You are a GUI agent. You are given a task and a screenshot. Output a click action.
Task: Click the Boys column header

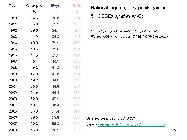(55, 5)
